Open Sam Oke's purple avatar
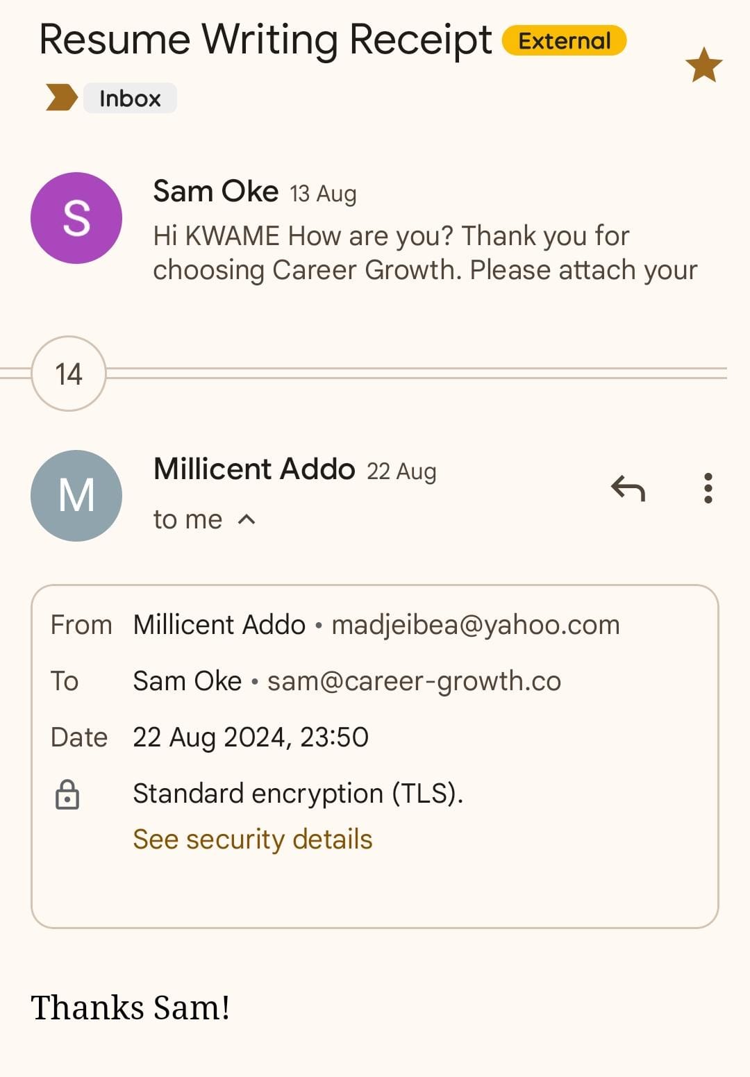Viewport: 750px width, 1077px height. (x=76, y=218)
